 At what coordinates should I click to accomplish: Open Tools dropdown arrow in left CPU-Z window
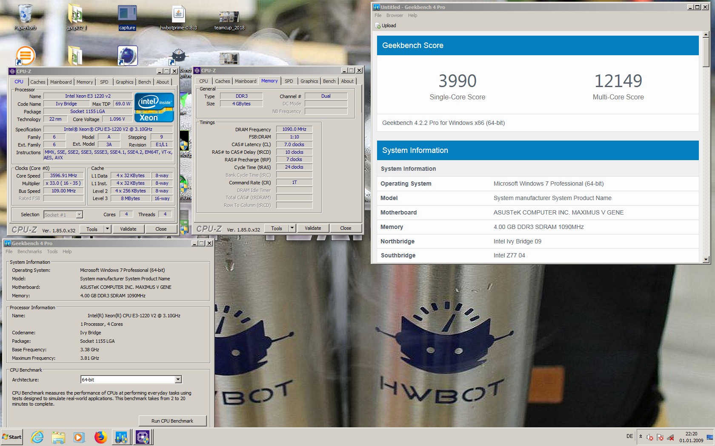[x=107, y=229]
